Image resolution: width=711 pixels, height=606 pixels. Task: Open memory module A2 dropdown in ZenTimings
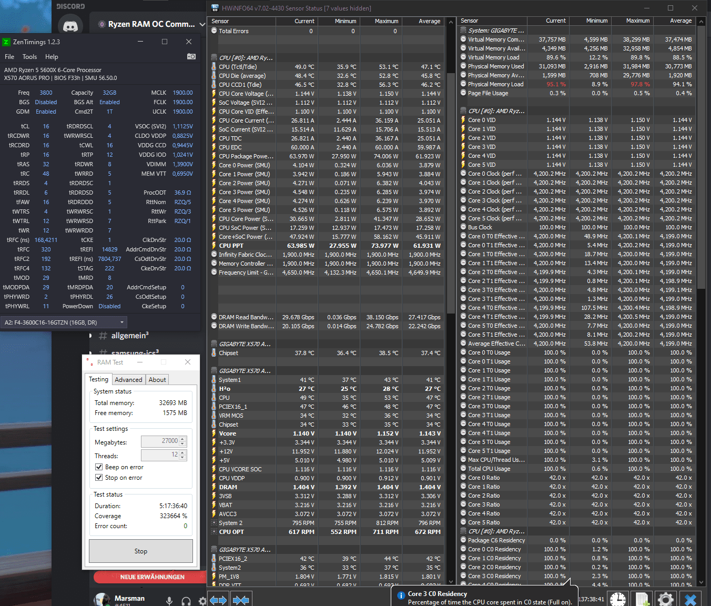[64, 322]
